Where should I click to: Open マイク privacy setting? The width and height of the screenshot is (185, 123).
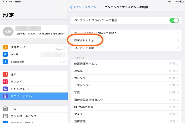pos(126,114)
